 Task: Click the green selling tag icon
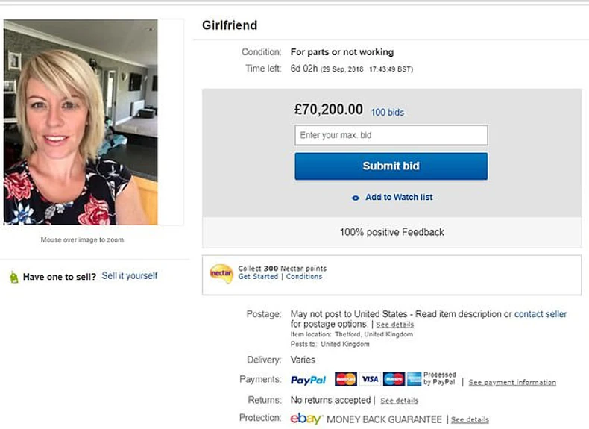click(x=13, y=277)
